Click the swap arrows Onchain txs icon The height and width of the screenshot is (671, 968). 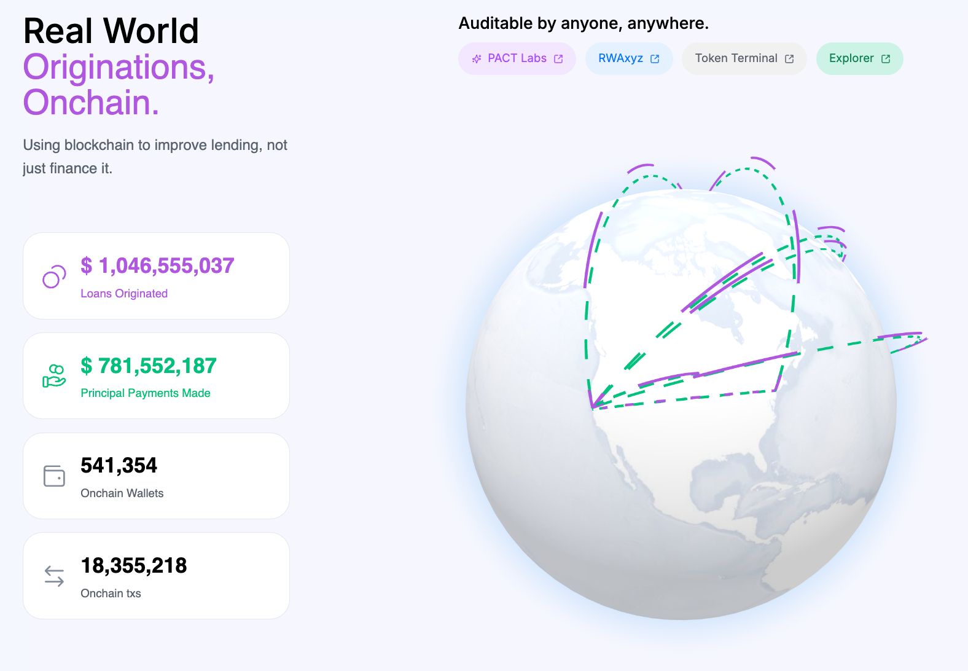pyautogui.click(x=54, y=576)
